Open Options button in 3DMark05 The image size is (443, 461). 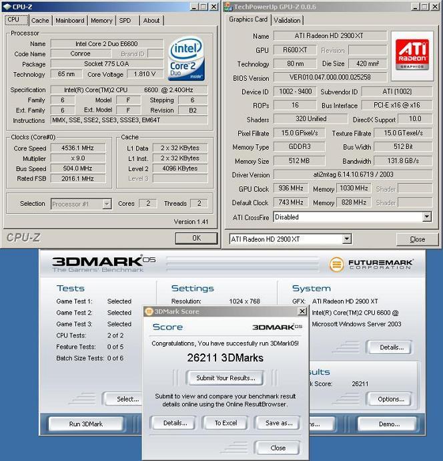click(391, 400)
